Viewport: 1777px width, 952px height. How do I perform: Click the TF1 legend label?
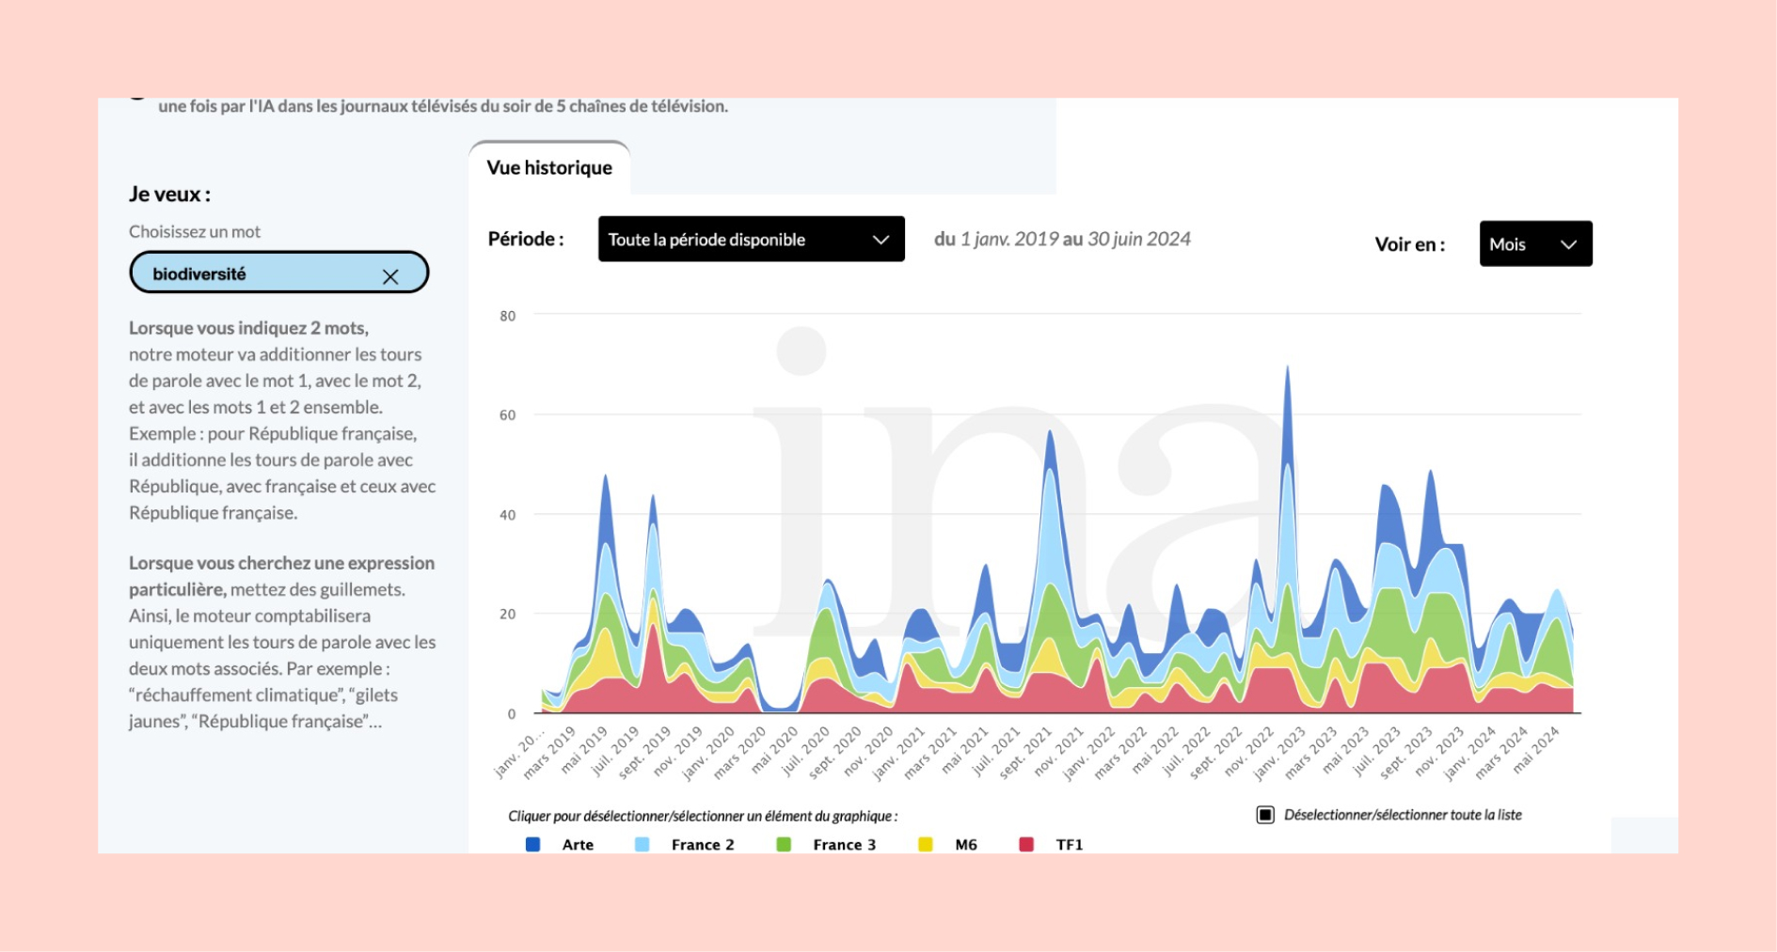[x=1069, y=845]
